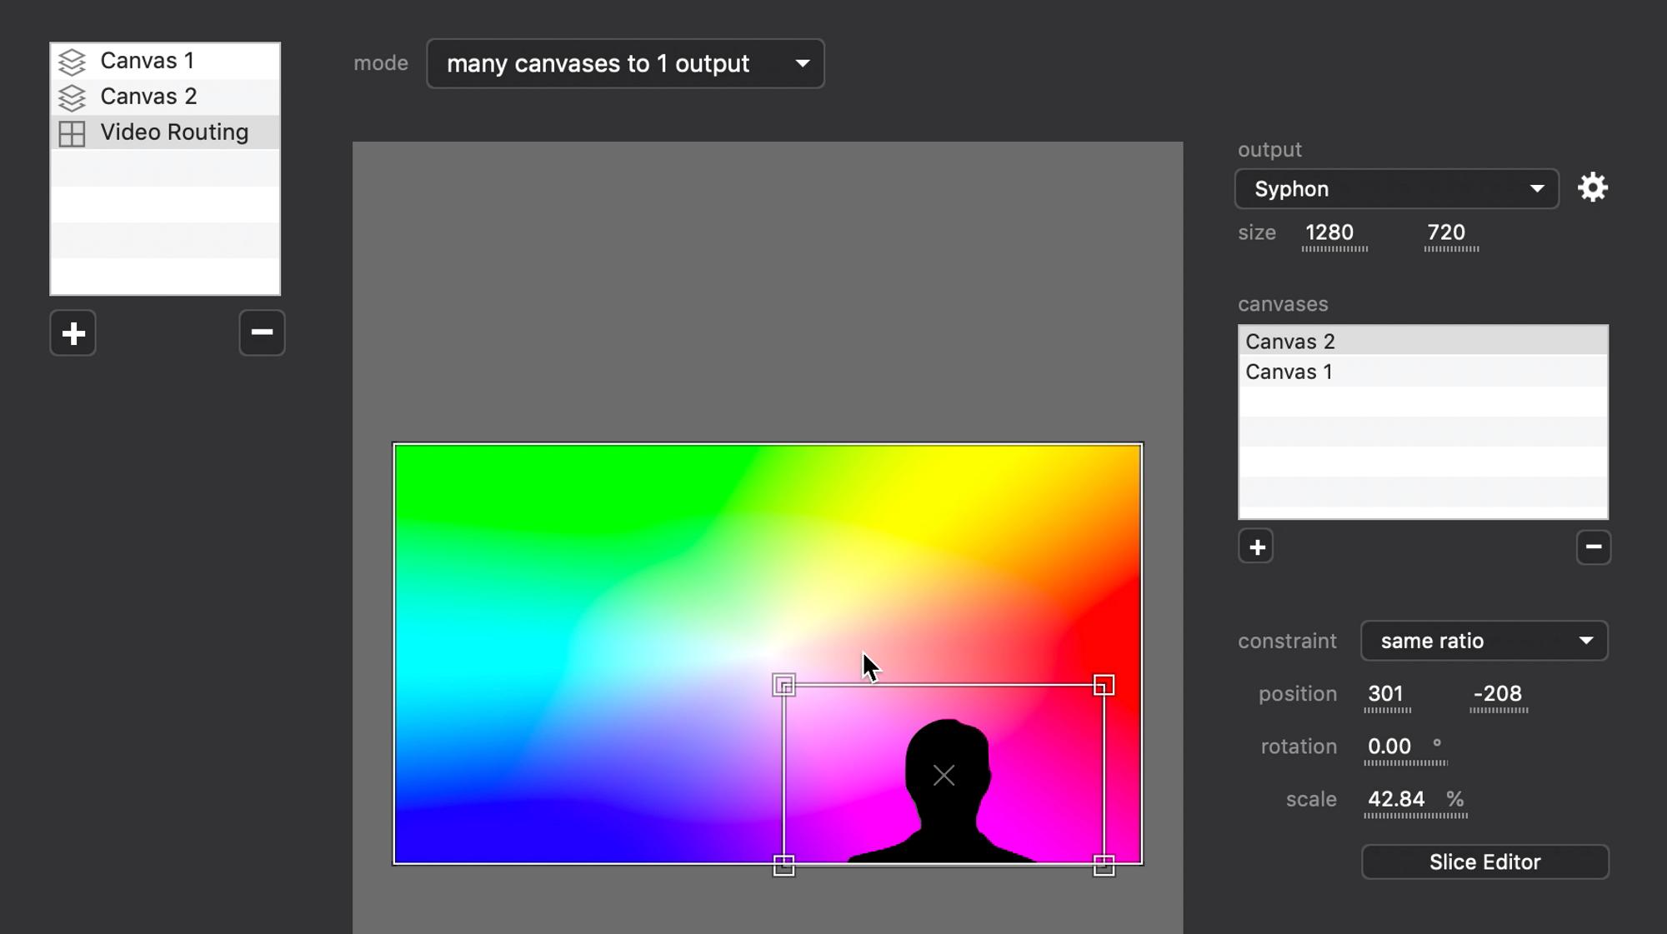
Task: Select Video Routing in the left list
Action: pyautogui.click(x=174, y=132)
